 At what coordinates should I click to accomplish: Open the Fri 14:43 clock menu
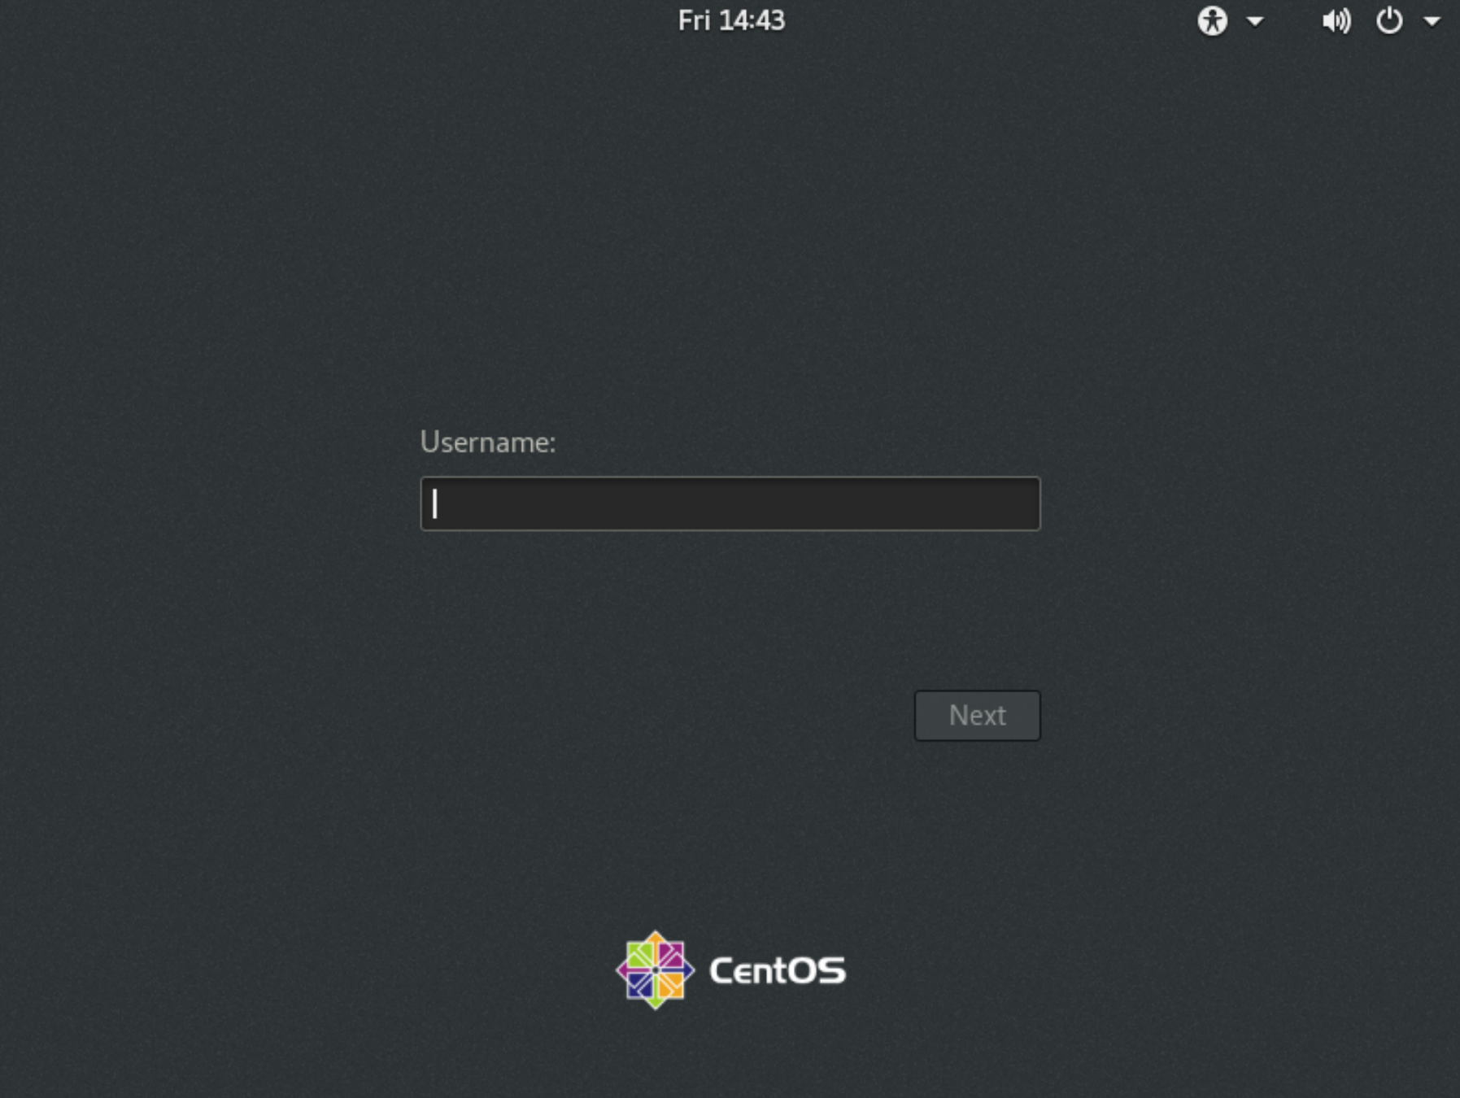point(730,20)
